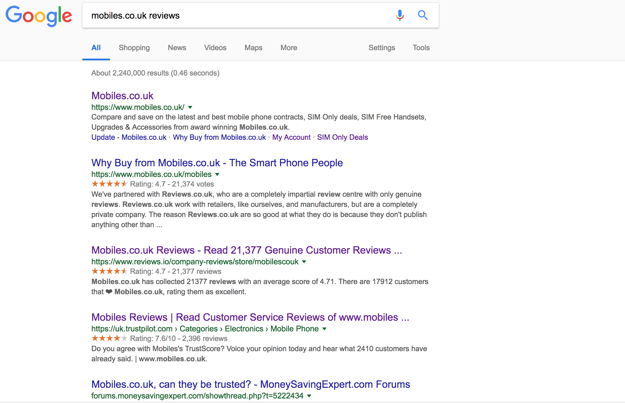Open the Videos results tab
This screenshot has height=403, width=625.
tap(215, 48)
